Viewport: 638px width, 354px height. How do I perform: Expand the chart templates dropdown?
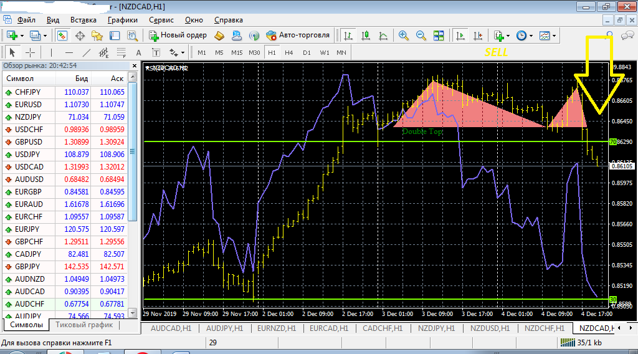[x=554, y=36]
